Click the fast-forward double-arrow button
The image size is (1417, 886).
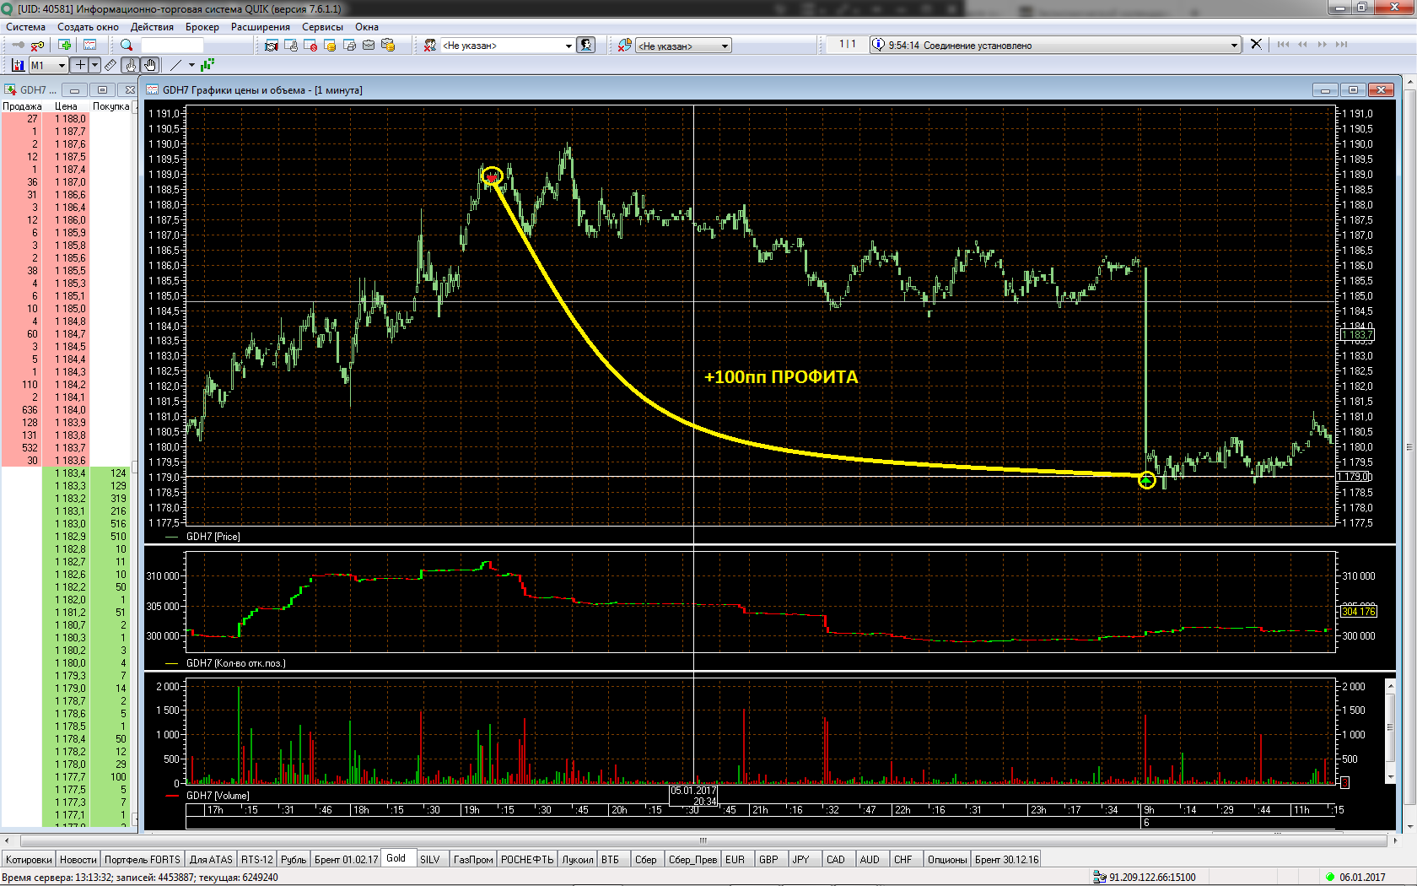click(x=1322, y=44)
